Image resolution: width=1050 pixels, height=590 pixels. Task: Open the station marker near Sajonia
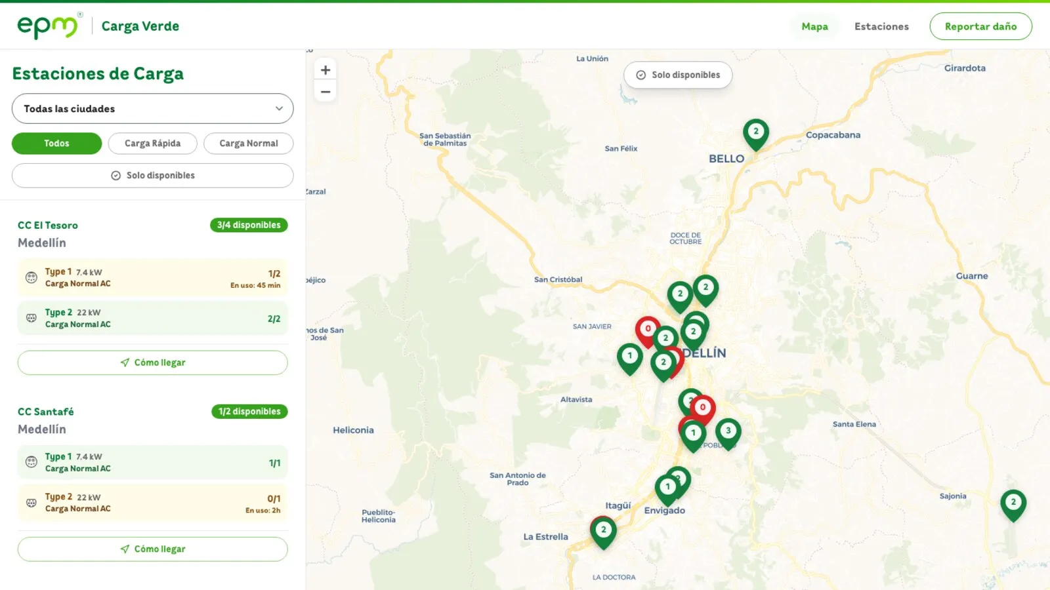1013,504
